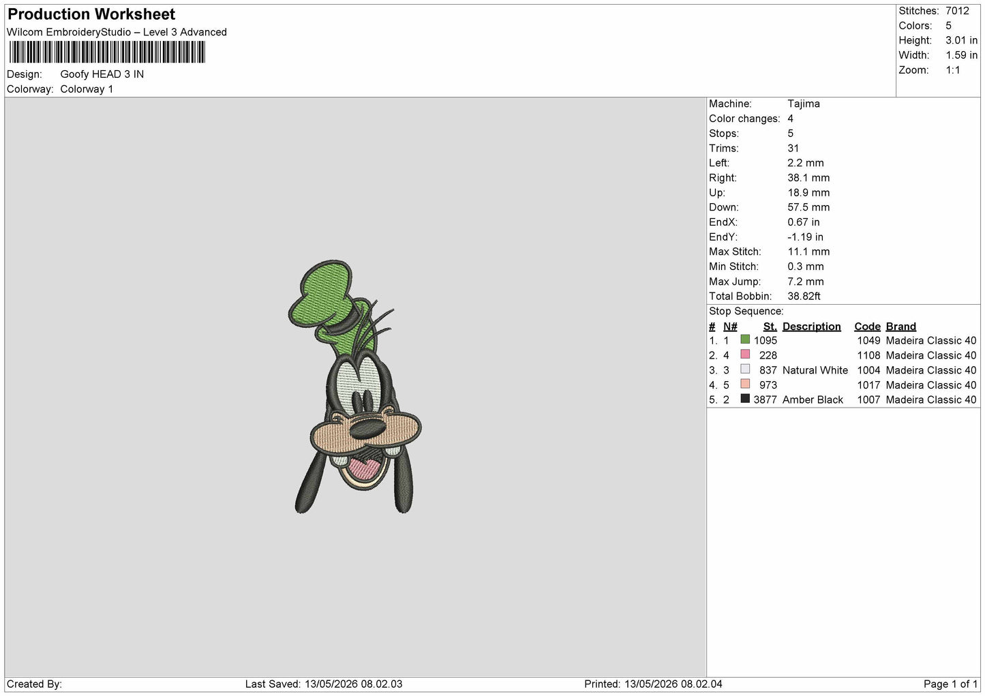Click the Goofy embroidery design preview
Image resolution: width=985 pixels, height=696 pixels.
(355, 387)
